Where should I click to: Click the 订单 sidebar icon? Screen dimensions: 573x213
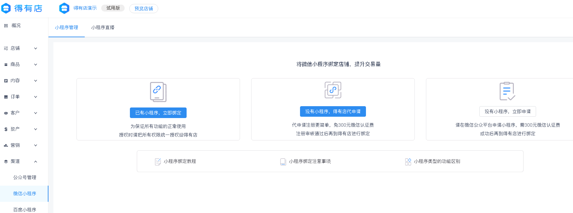[x=6, y=97]
